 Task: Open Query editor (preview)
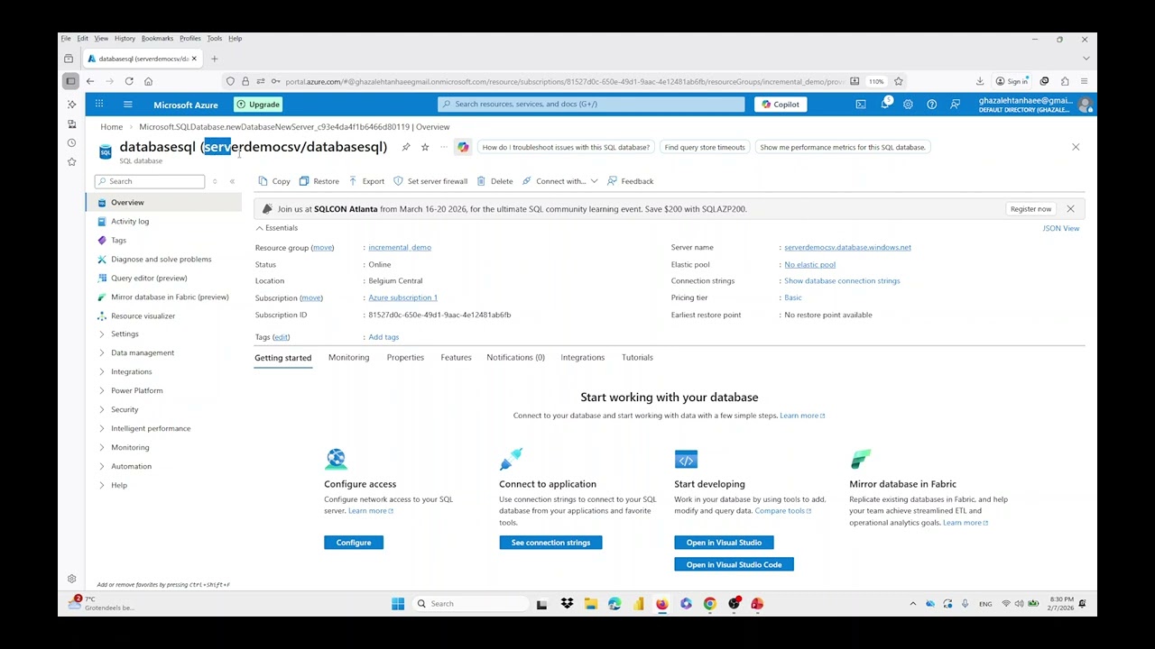[149, 279]
